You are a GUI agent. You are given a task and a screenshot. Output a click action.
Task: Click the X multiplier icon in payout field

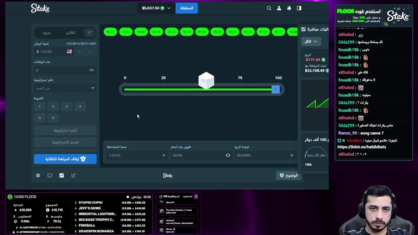click(164, 155)
